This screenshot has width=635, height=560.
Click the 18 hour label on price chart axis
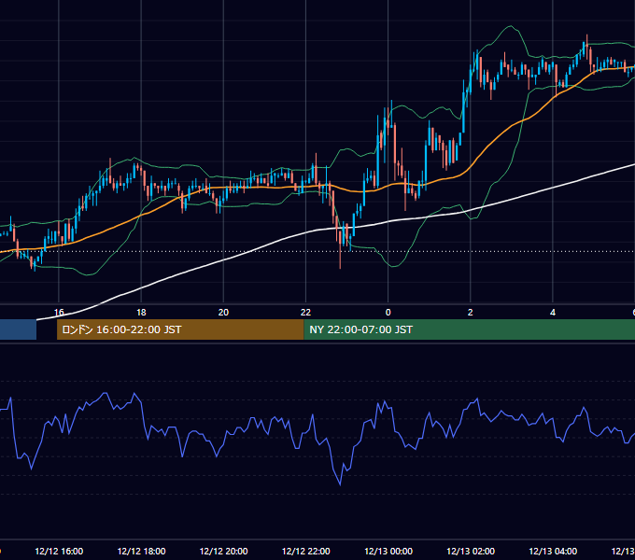click(x=141, y=313)
